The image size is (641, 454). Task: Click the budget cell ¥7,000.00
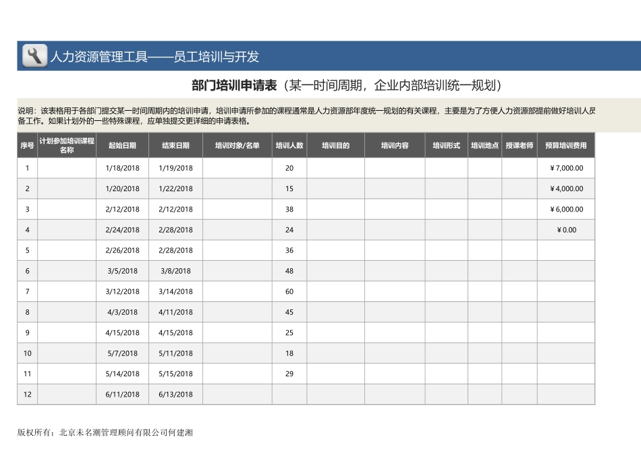pos(566,168)
